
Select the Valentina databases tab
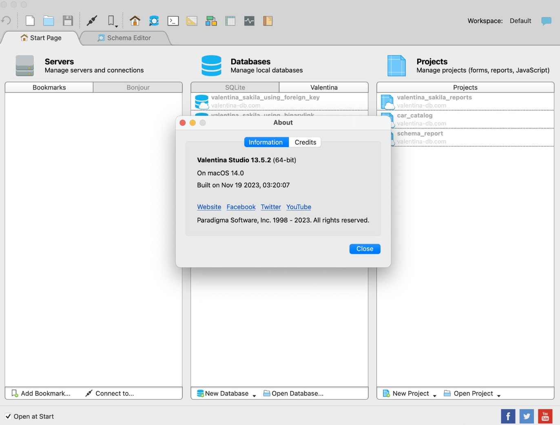point(323,87)
